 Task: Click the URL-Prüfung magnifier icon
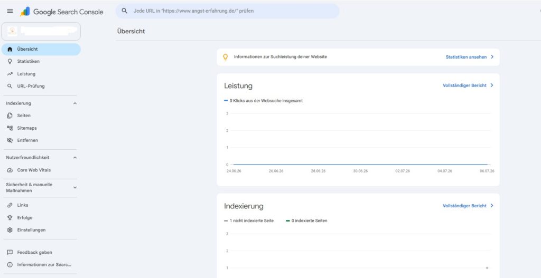click(x=10, y=86)
